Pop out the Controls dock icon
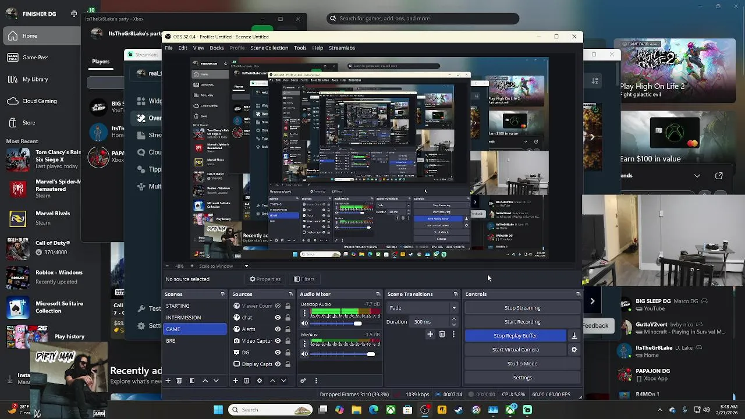 (x=578, y=294)
